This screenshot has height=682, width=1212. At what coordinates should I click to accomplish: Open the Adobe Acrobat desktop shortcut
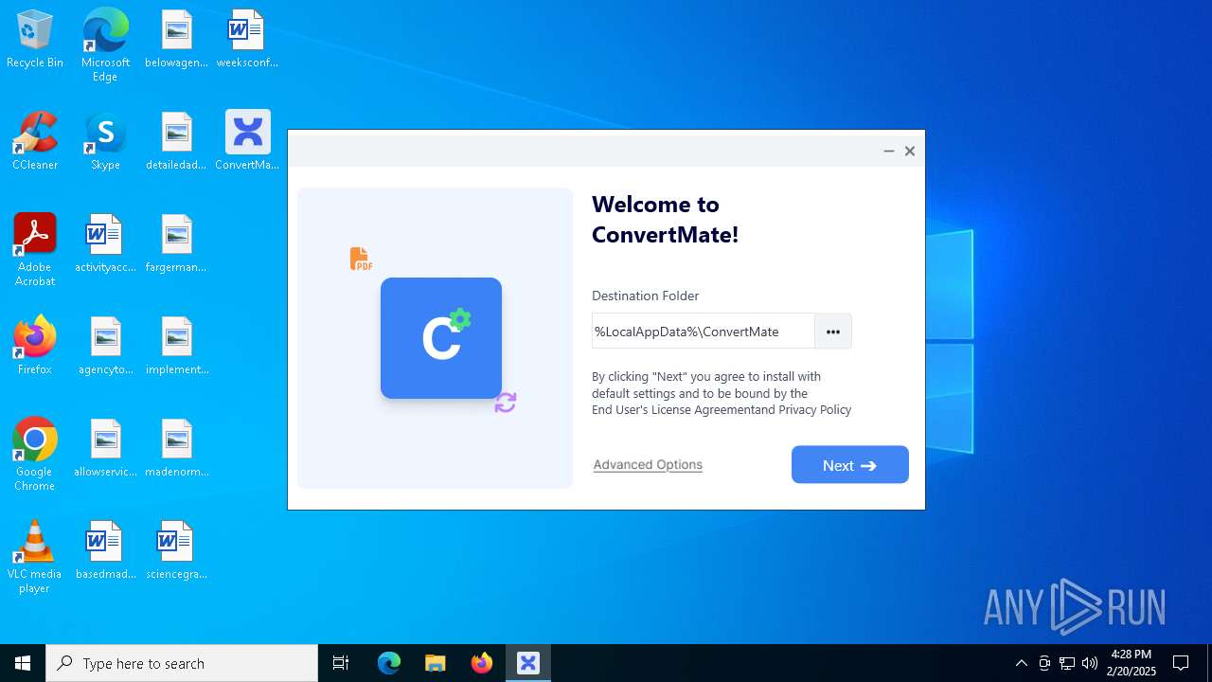[x=35, y=249]
